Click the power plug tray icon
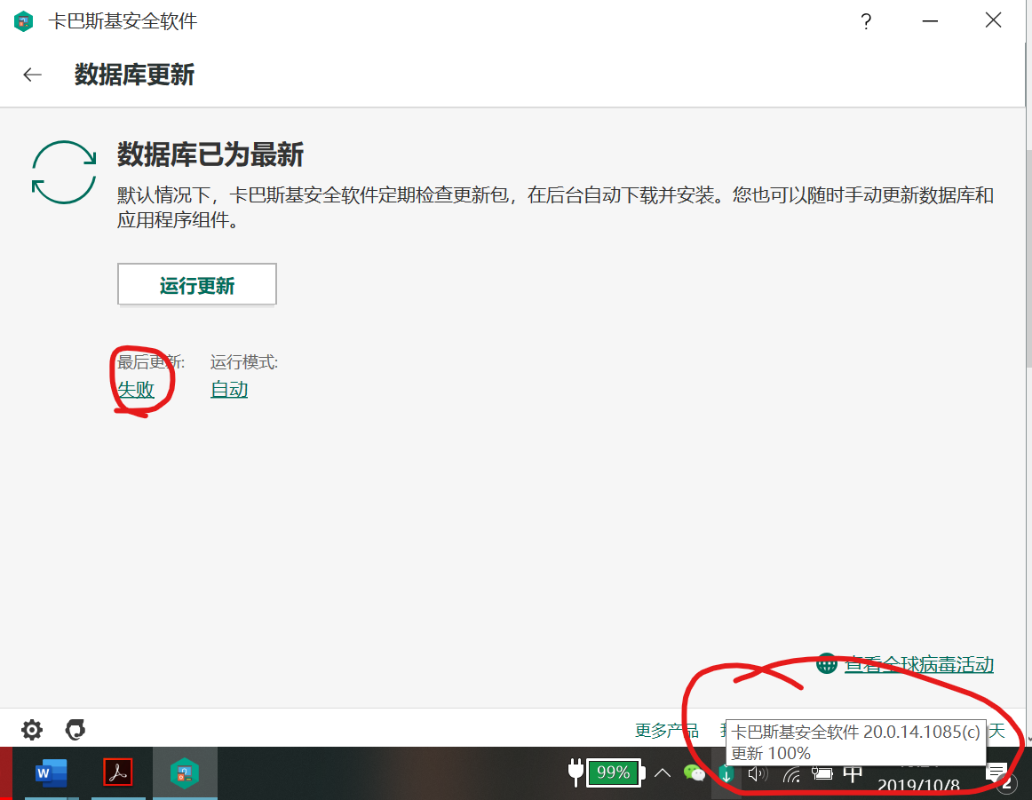The width and height of the screenshot is (1032, 800). (576, 772)
